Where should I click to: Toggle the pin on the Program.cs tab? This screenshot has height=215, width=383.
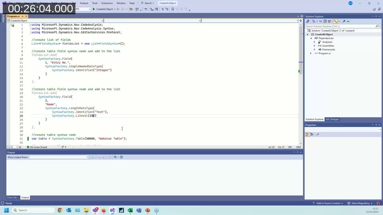pos(22,16)
